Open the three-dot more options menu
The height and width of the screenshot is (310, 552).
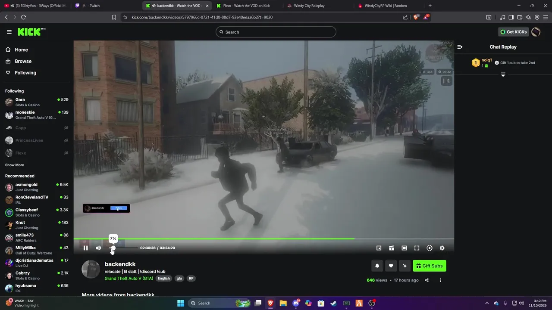pyautogui.click(x=440, y=280)
